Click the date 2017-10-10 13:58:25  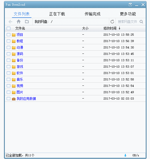click(x=119, y=35)
